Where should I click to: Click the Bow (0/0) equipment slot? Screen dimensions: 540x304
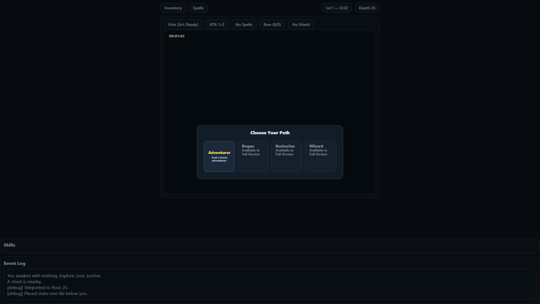point(272,24)
